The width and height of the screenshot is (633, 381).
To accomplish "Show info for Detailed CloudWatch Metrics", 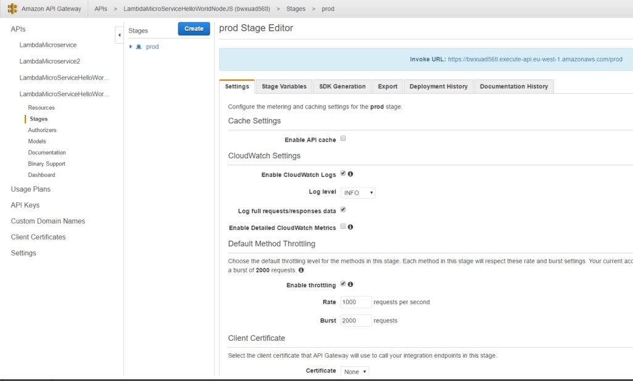I will click(350, 227).
